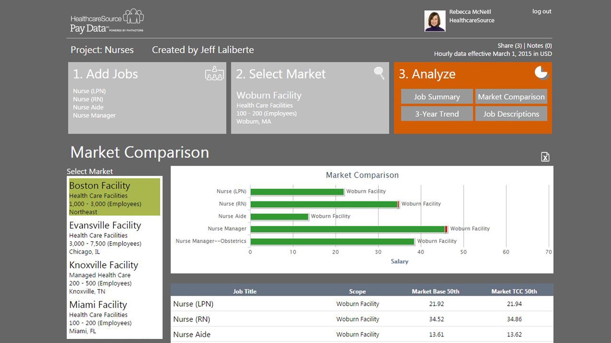The height and width of the screenshot is (343, 611).
Task: Sort by Market TCC 50th column
Action: pyautogui.click(x=514, y=291)
